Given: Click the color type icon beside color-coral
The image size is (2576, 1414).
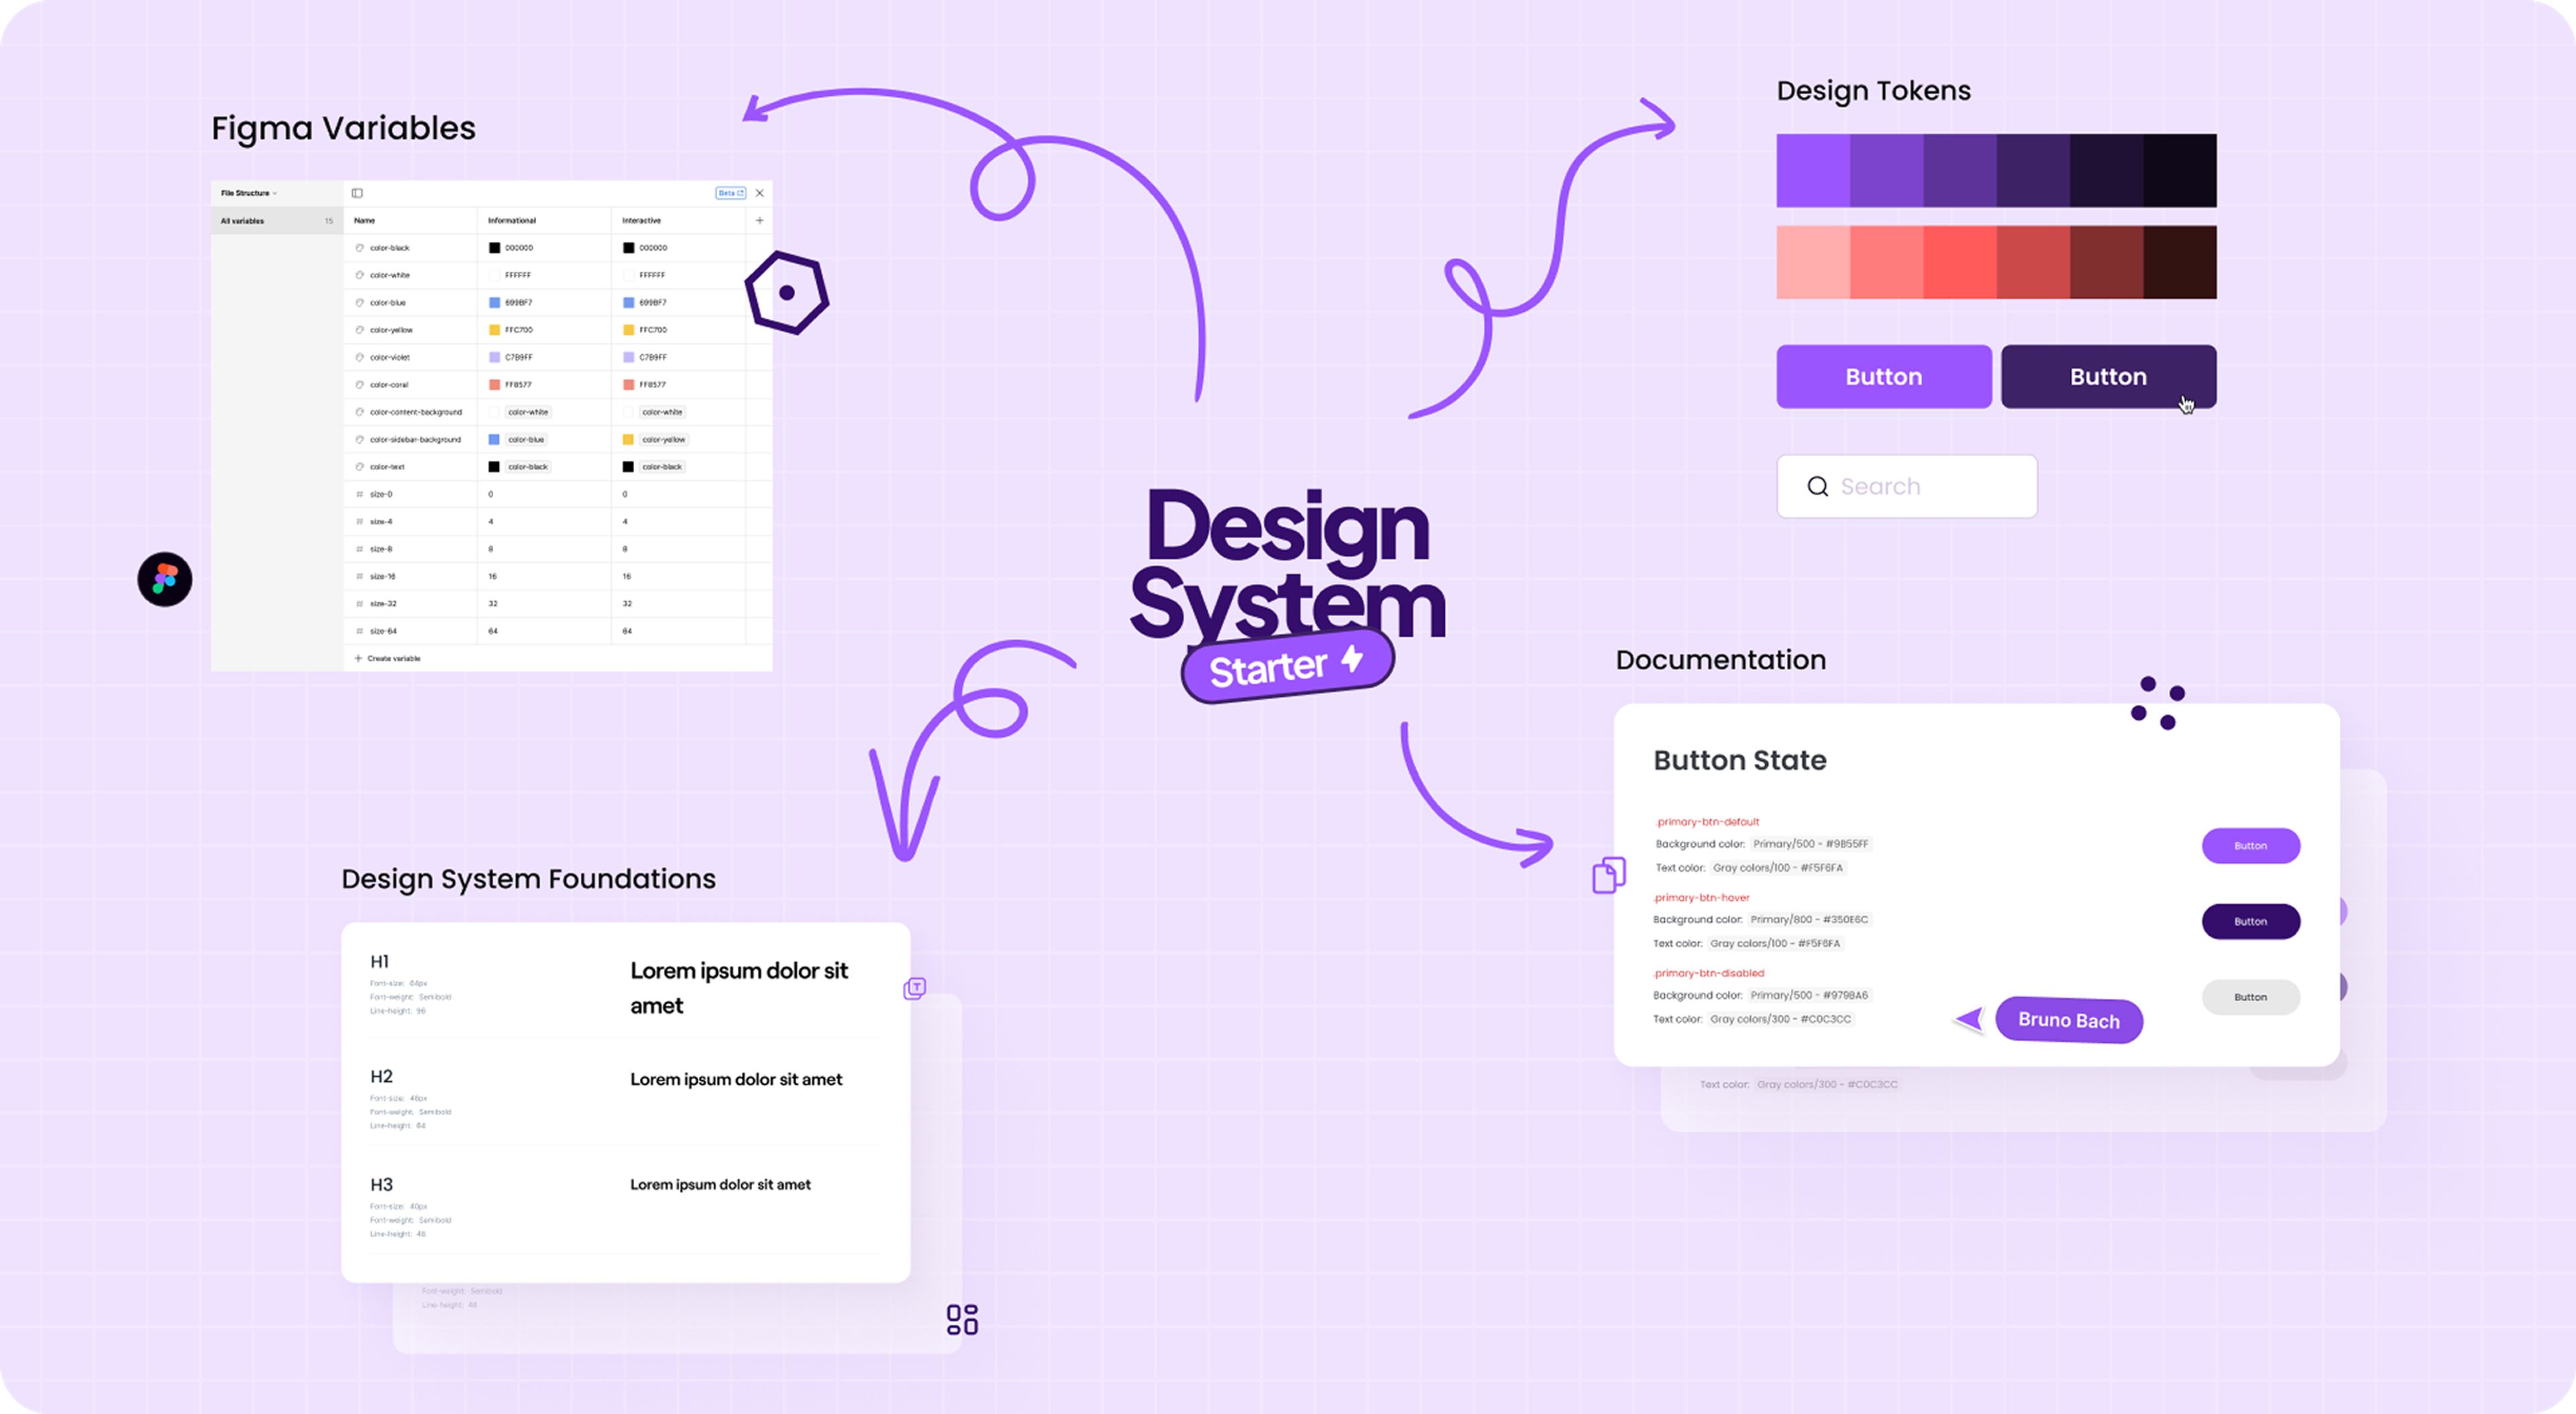Looking at the screenshot, I should 359,384.
